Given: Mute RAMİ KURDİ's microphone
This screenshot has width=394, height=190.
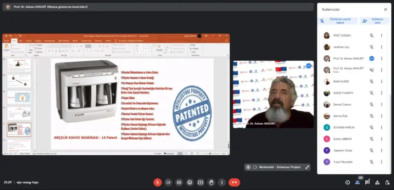Looking at the screenshot, I should pyautogui.click(x=371, y=82).
